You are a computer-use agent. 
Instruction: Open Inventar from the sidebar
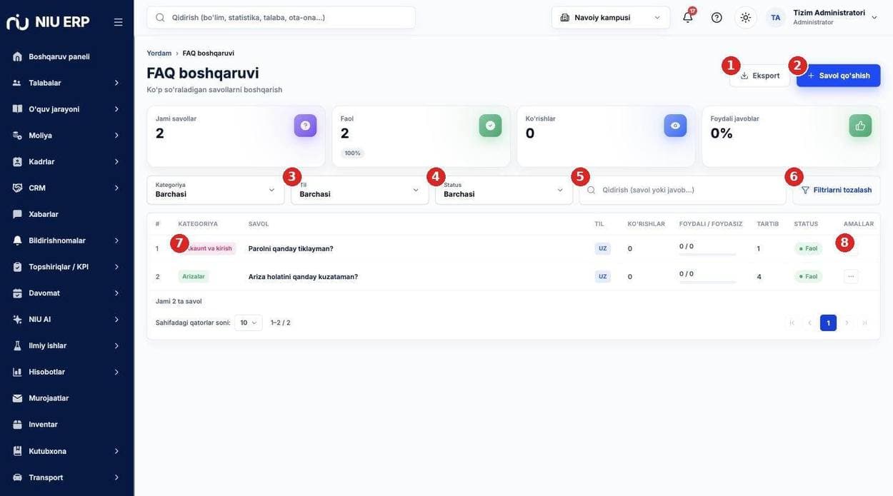pyautogui.click(x=67, y=425)
